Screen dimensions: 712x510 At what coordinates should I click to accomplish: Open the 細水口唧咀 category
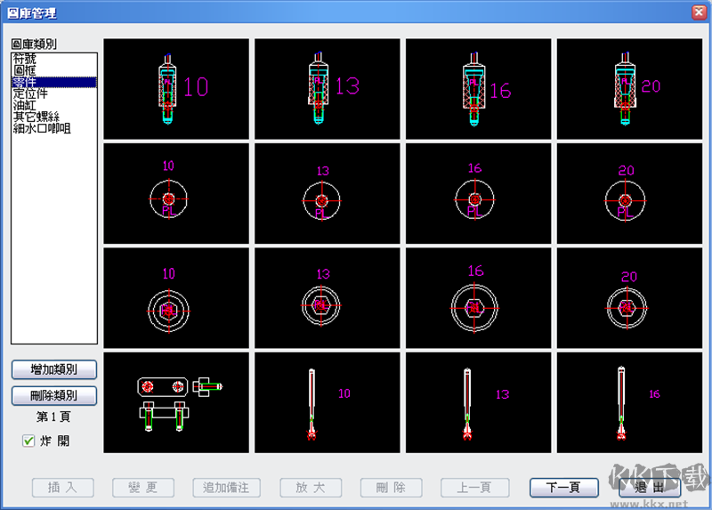41,128
